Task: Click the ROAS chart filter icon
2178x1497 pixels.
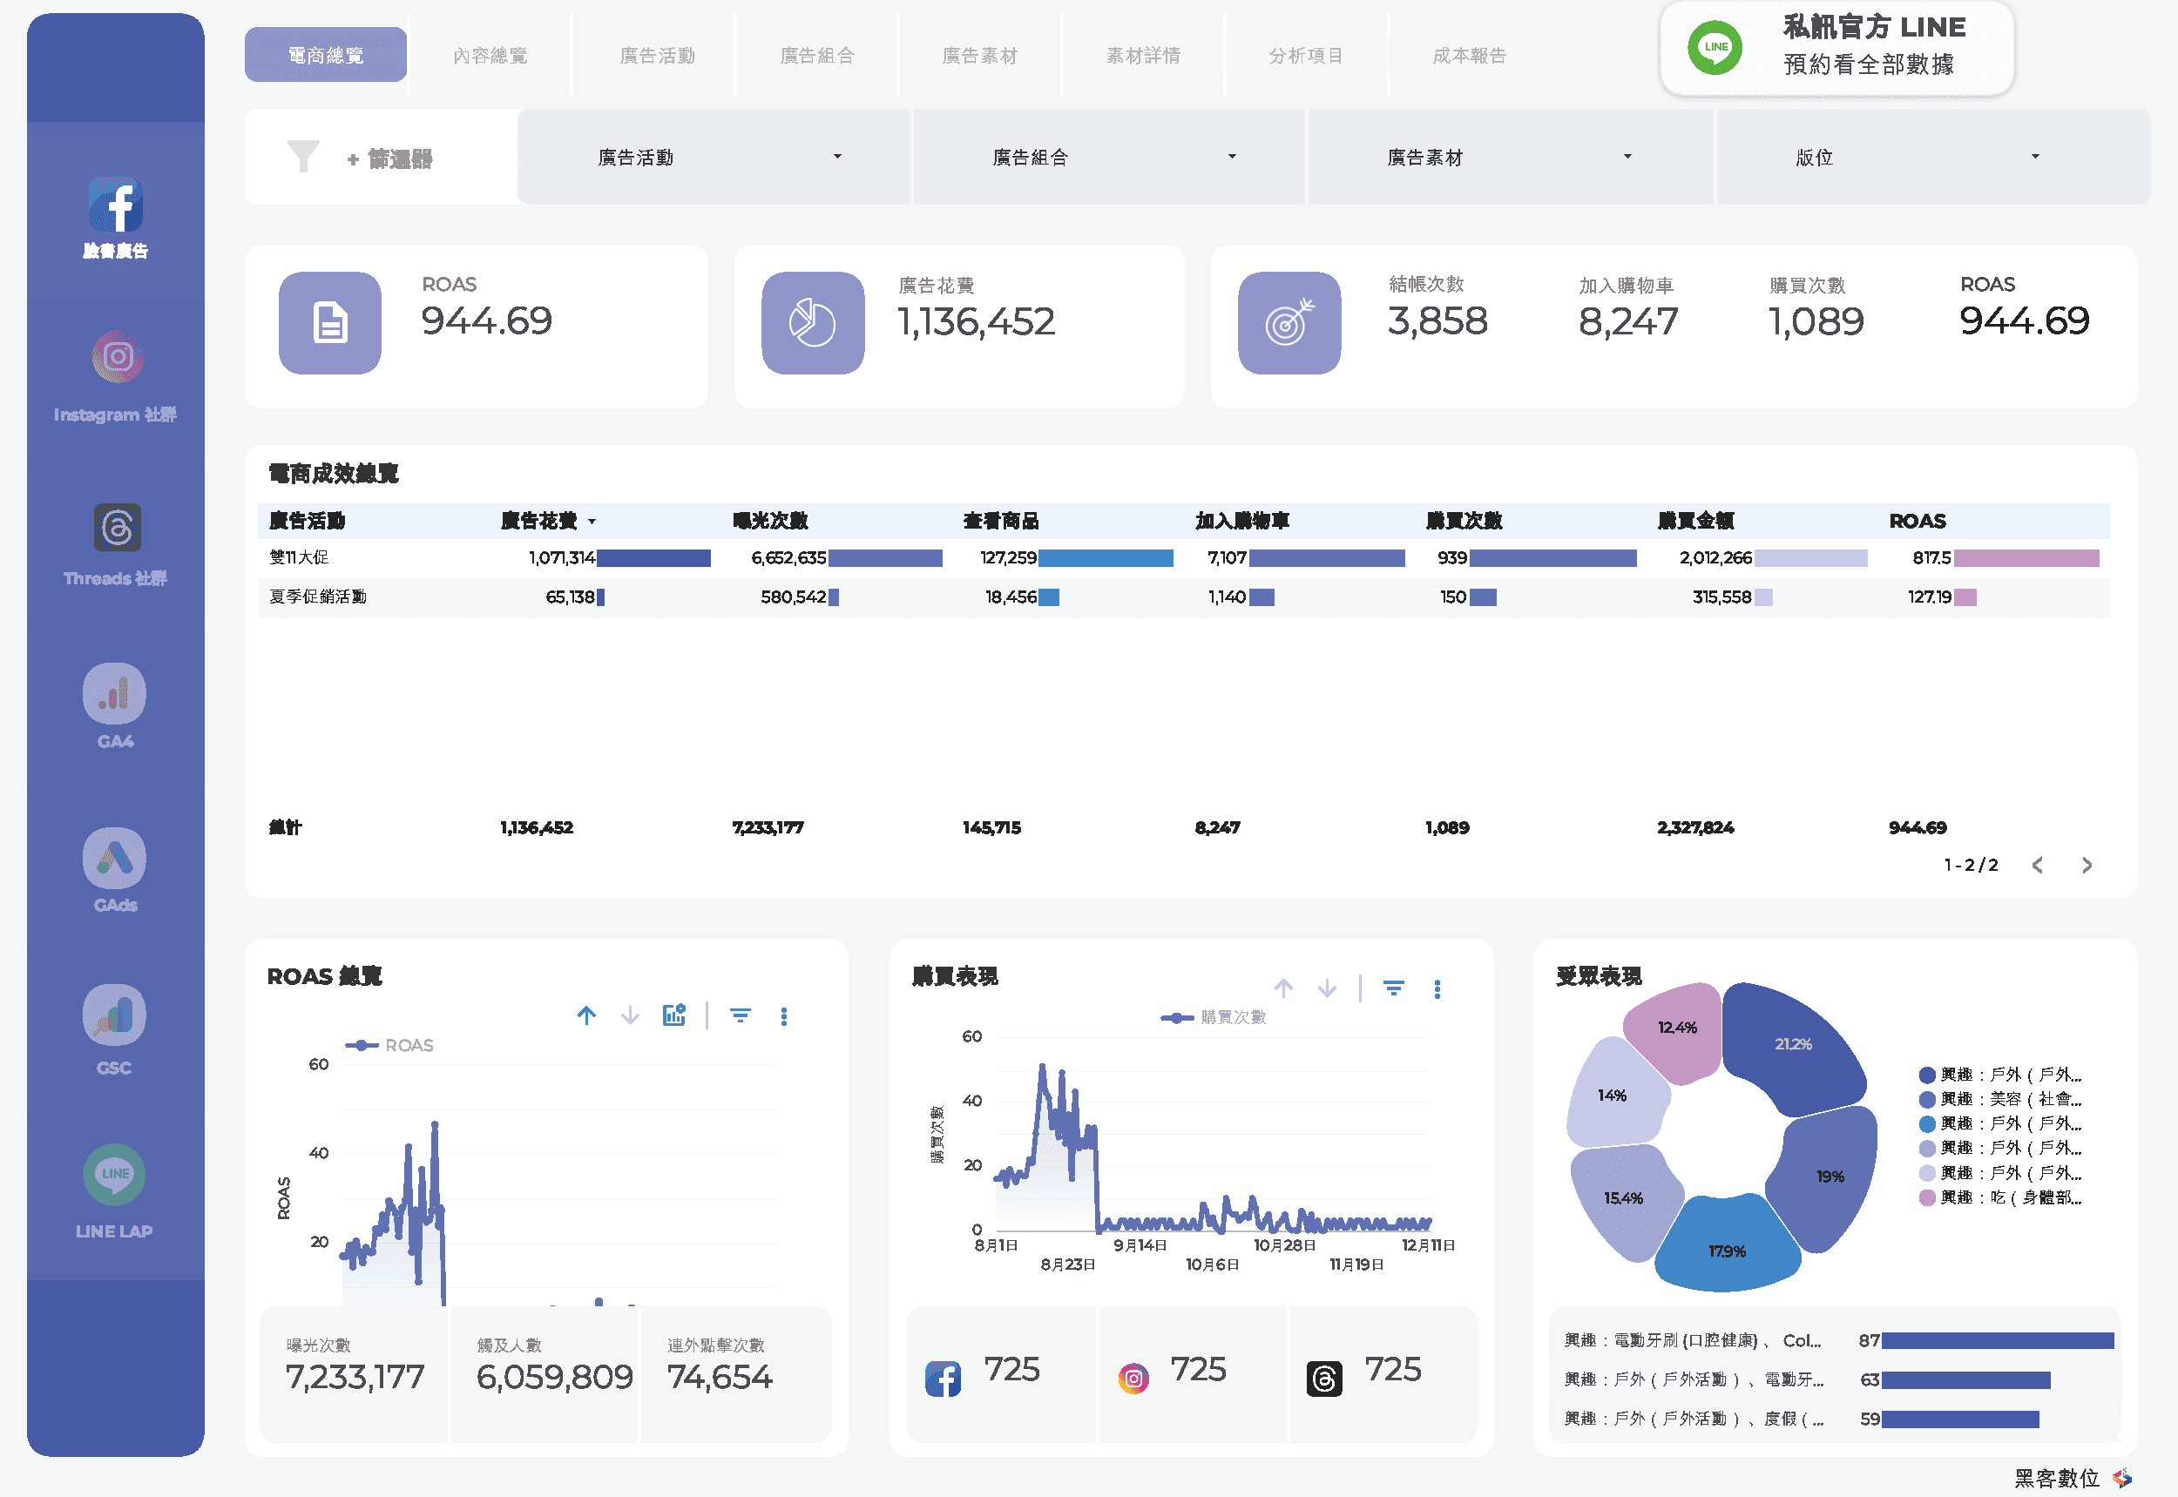Action: pos(740,1015)
